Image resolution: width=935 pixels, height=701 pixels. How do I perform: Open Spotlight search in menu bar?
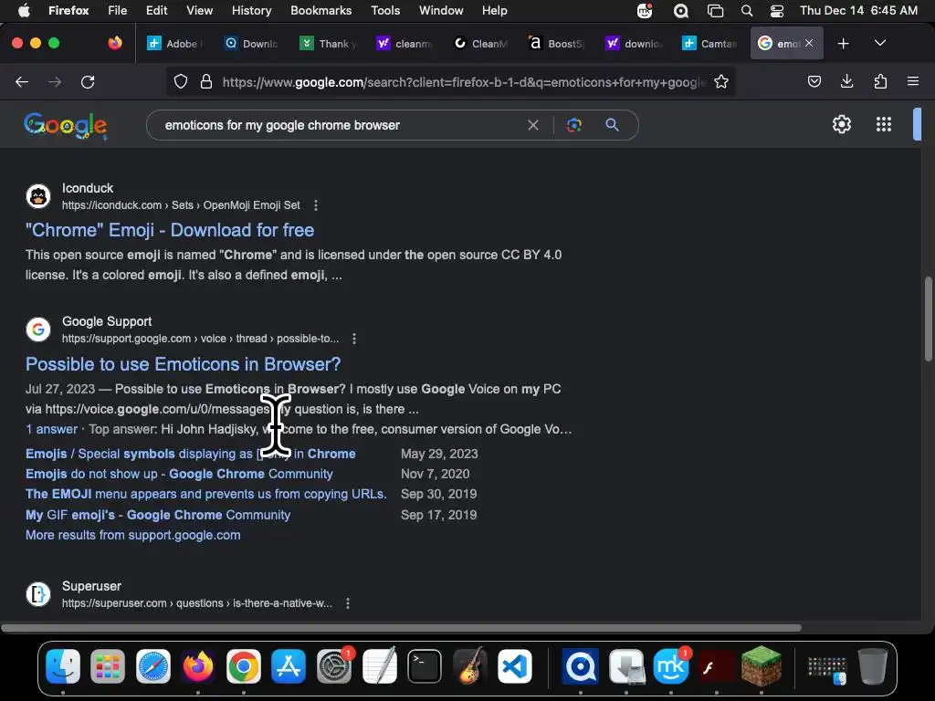coord(747,11)
